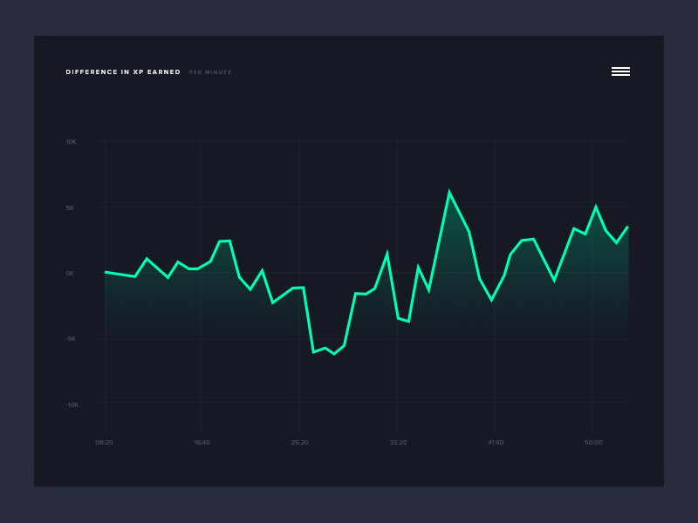Click the -10K y-axis label
Screen dimensions: 698x523
point(71,404)
